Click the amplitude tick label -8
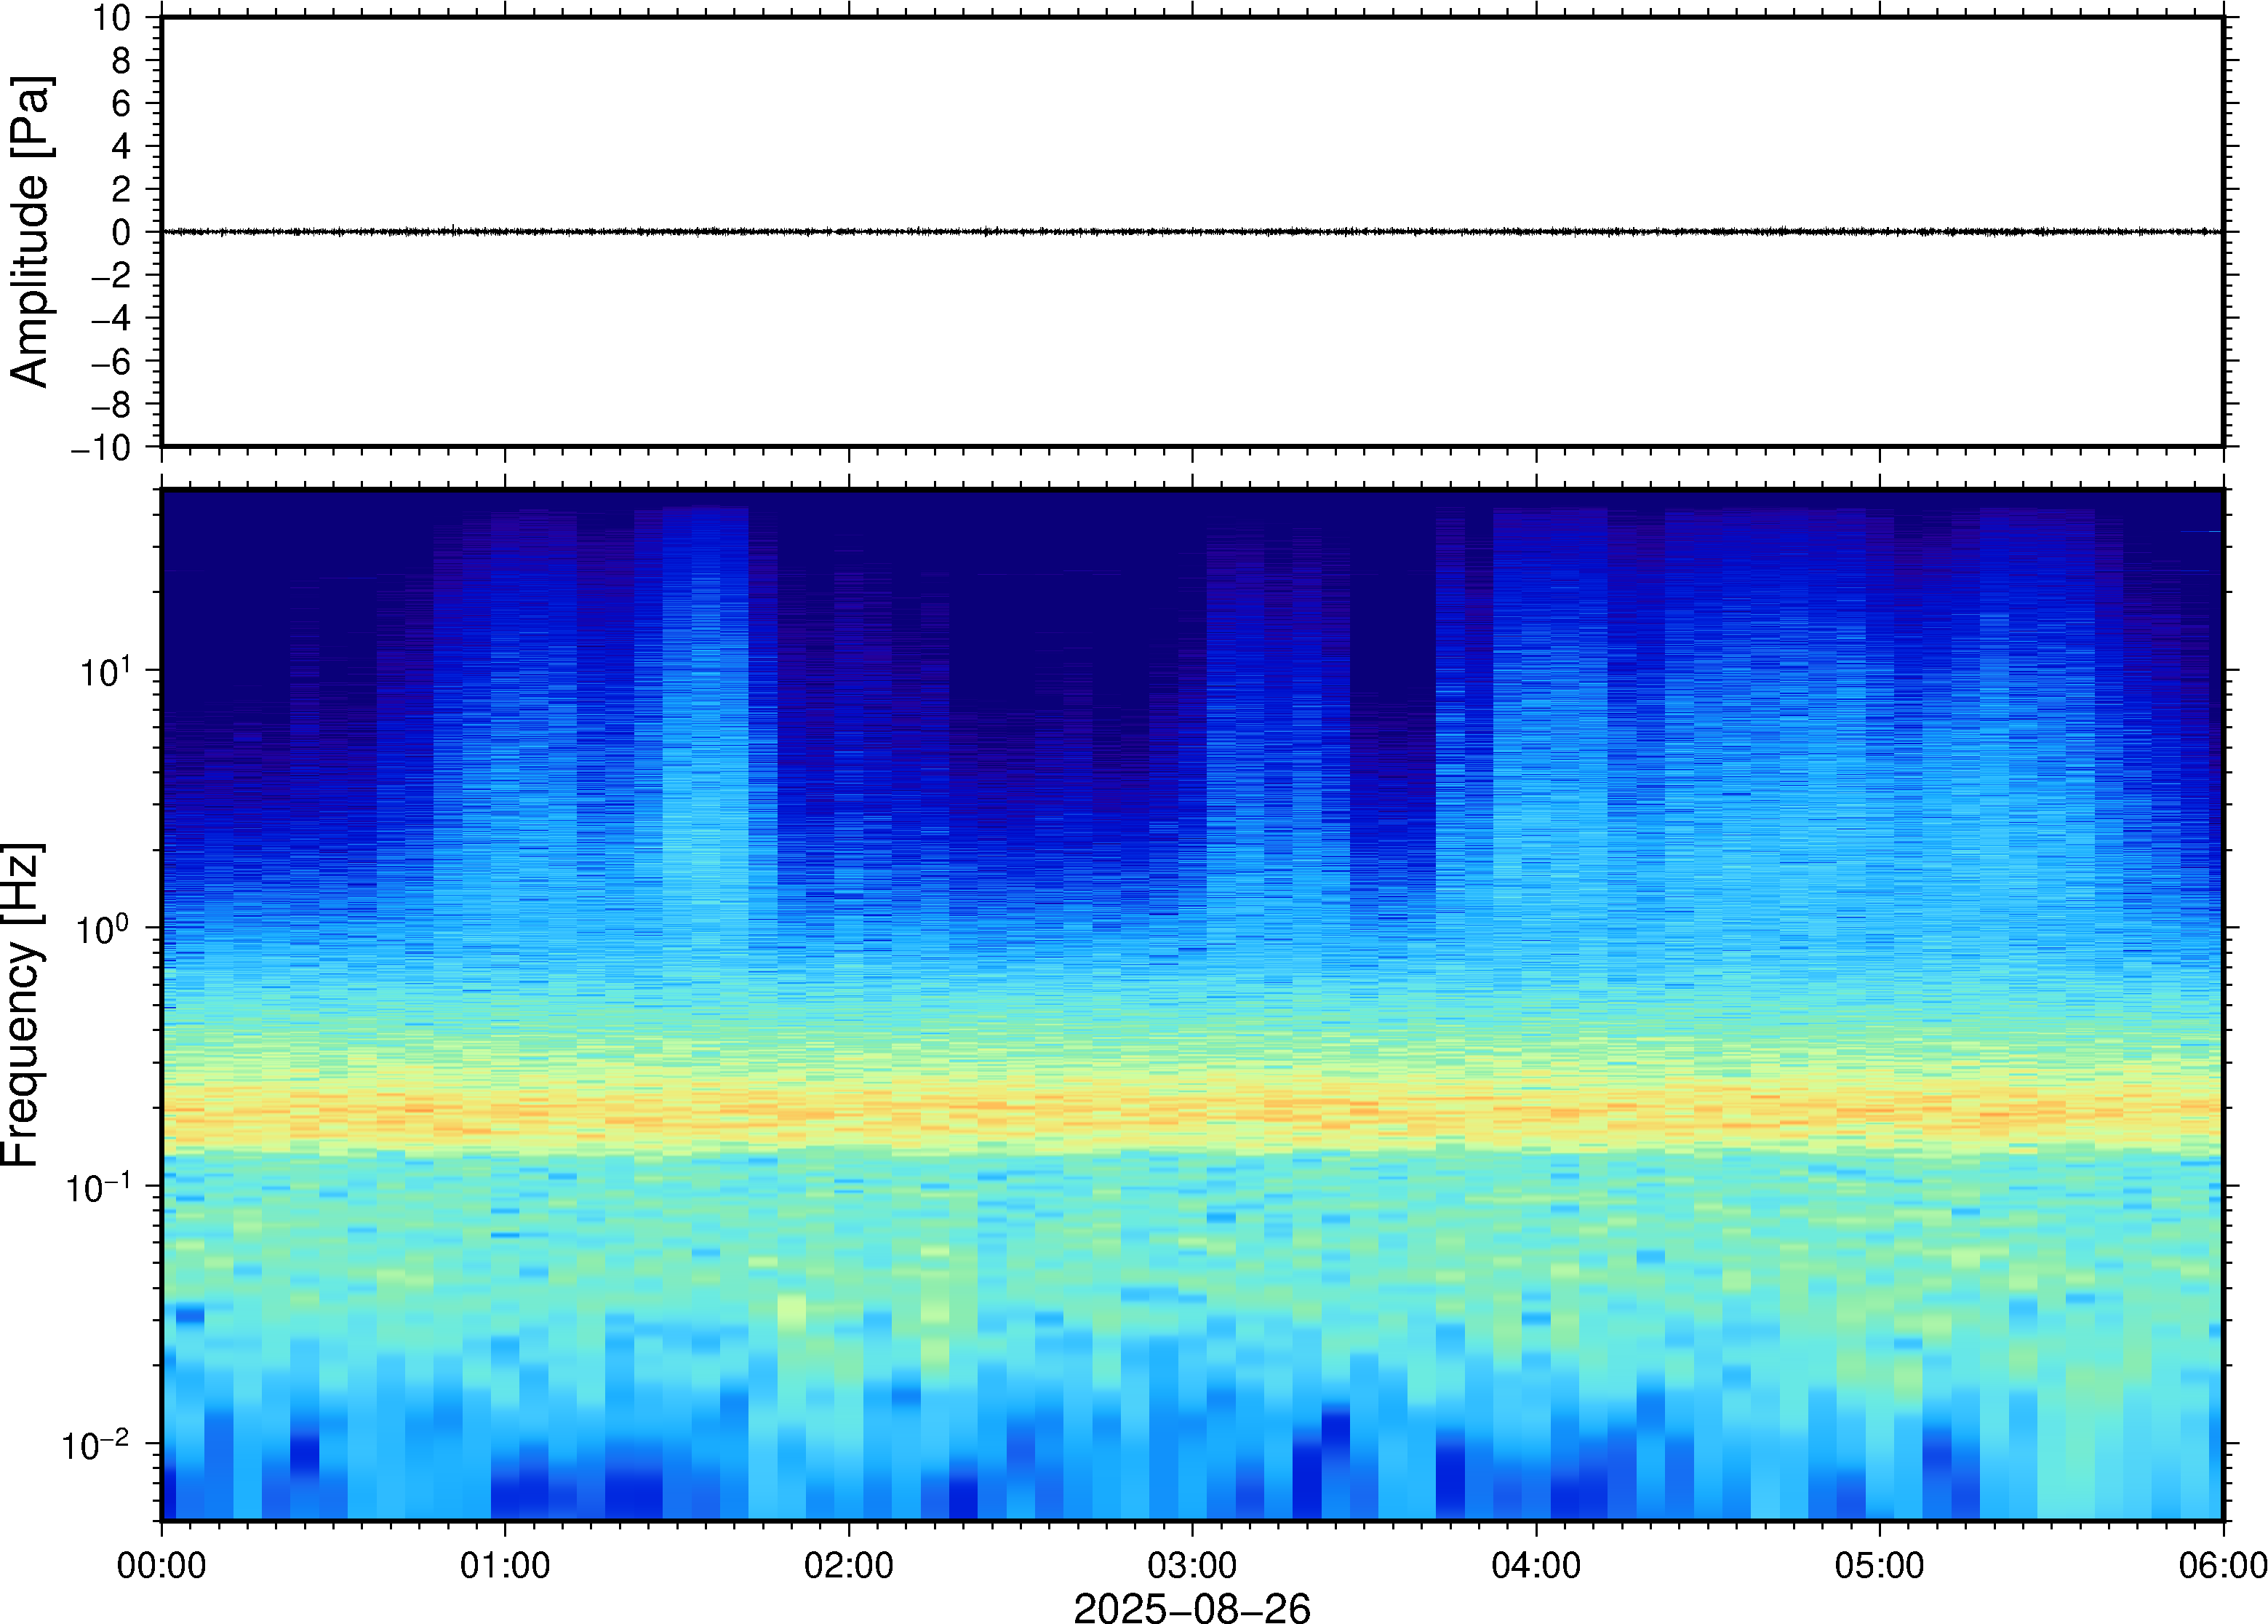 [x=111, y=404]
